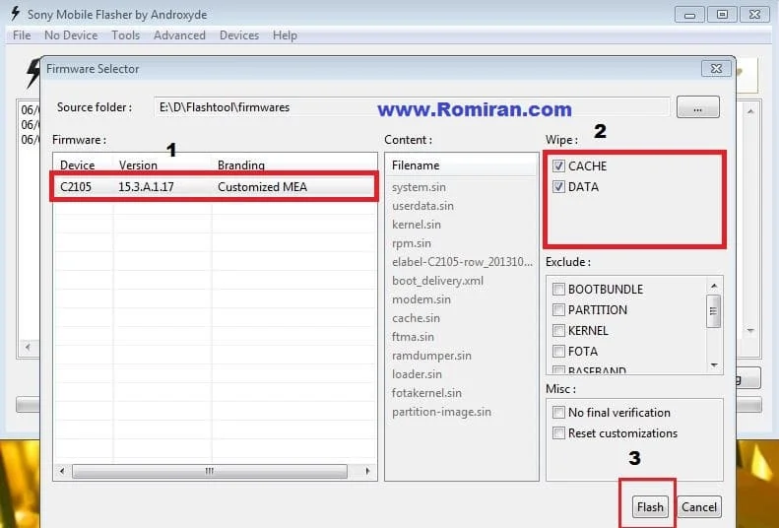Click Exclude list scroll down arrow
Image resolution: width=779 pixels, height=528 pixels.
point(714,365)
